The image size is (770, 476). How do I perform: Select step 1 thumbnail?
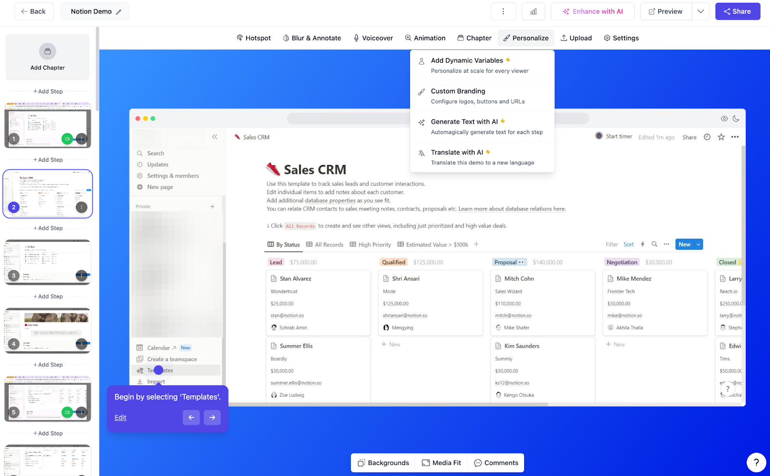(48, 125)
